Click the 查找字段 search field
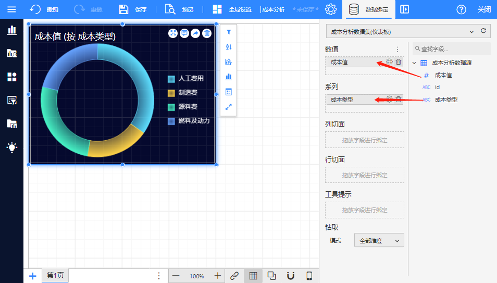497x283 pixels. [452, 49]
